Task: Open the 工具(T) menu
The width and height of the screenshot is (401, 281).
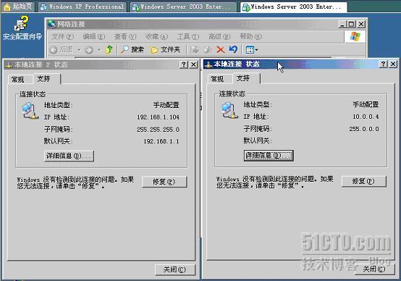Action: (x=188, y=37)
